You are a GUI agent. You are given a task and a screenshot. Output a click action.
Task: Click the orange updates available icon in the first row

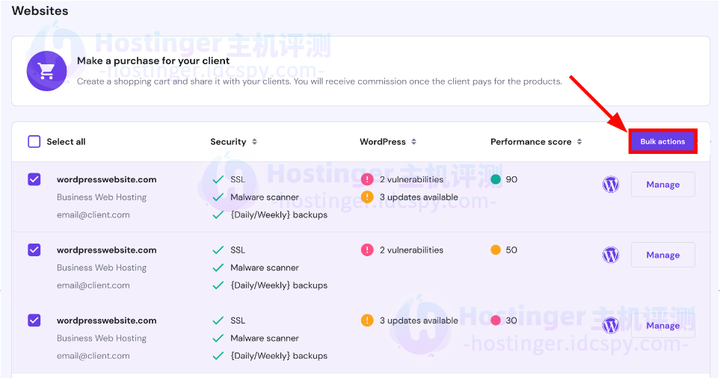click(x=367, y=197)
